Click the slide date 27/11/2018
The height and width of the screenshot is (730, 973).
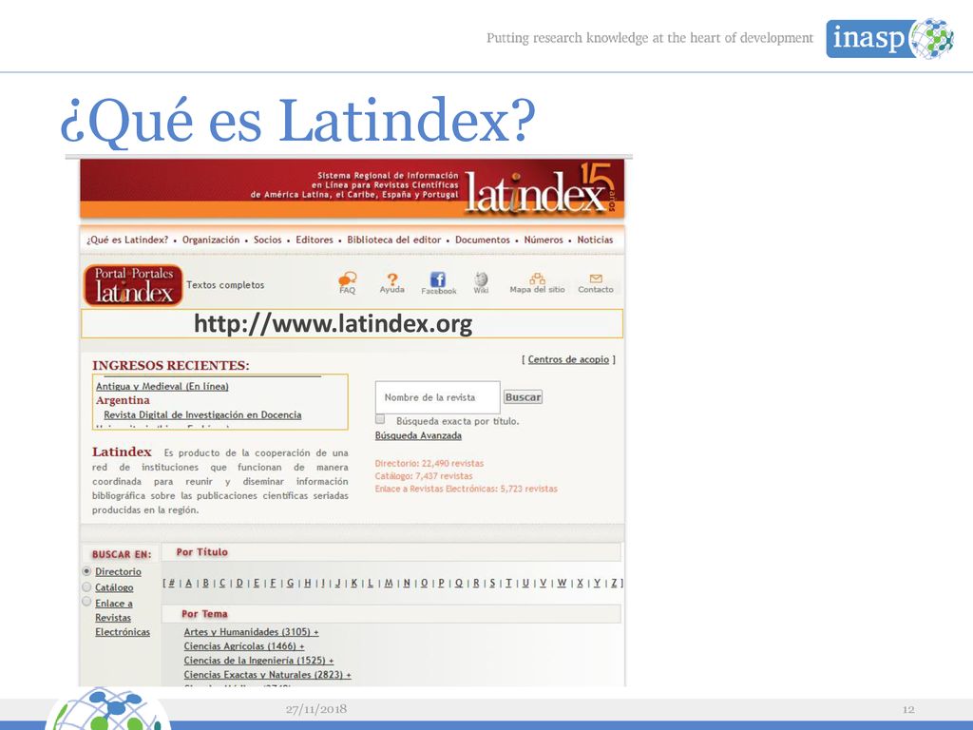[316, 709]
